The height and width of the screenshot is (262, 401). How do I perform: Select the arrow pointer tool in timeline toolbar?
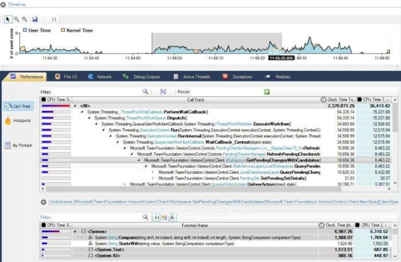pyautogui.click(x=7, y=19)
